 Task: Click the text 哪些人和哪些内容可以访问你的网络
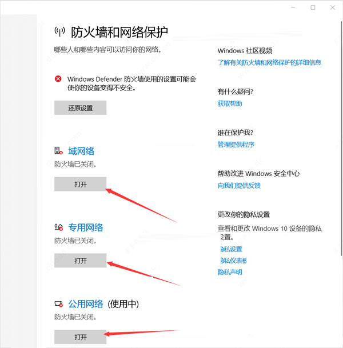(107, 50)
